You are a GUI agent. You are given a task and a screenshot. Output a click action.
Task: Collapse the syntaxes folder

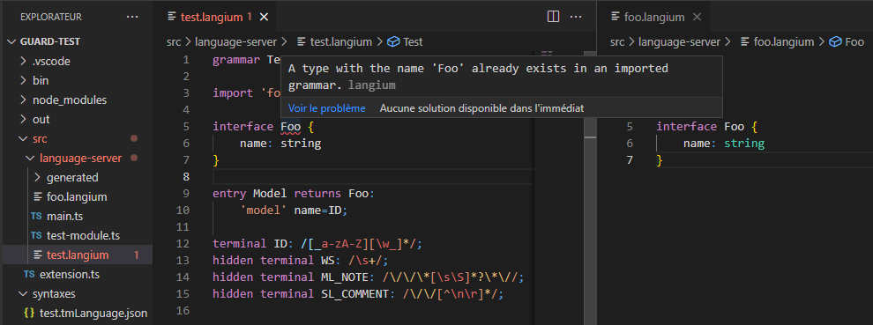coord(23,294)
